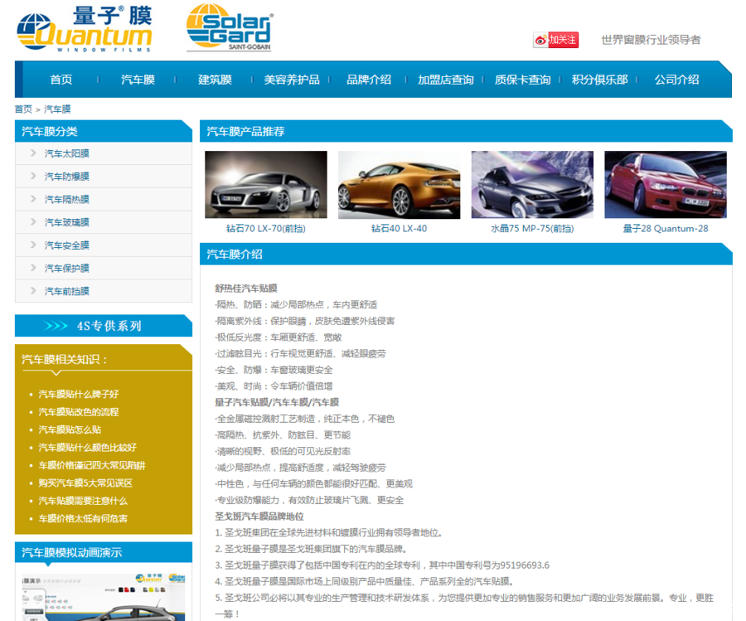Read the article 车膜价格谨记四大常见陷阱

coord(92,465)
